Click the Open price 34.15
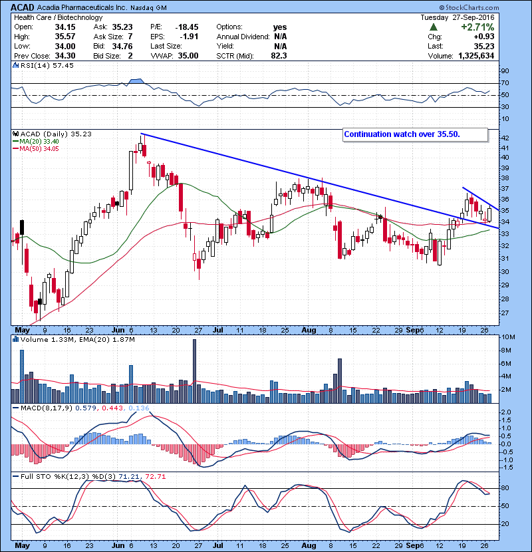The height and width of the screenshot is (552, 532). pos(65,27)
